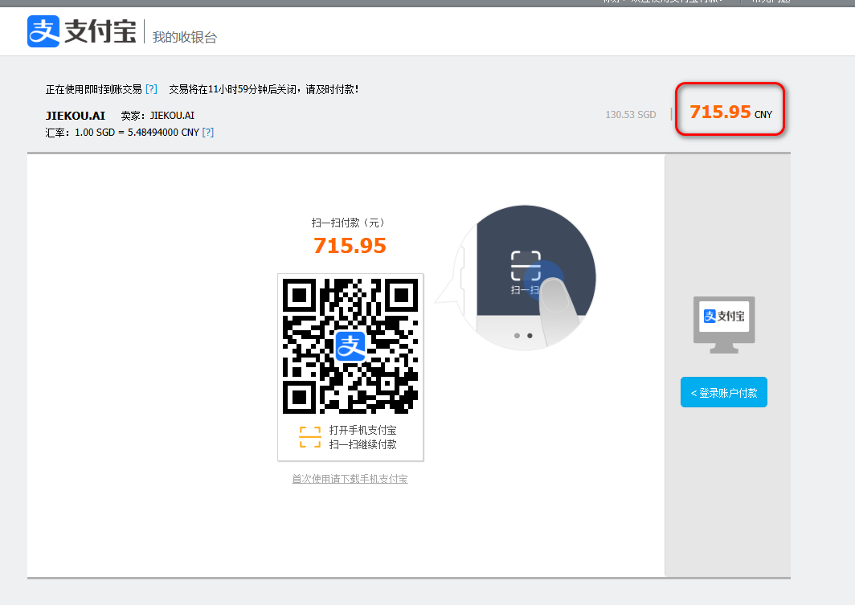Click the Alipay logo in the header
Viewport: 855px width, 605px height.
click(82, 31)
